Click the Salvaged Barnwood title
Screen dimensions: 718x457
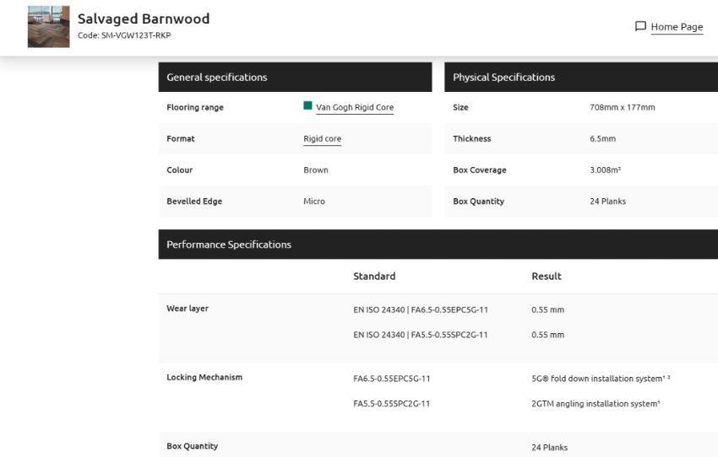pyautogui.click(x=144, y=19)
